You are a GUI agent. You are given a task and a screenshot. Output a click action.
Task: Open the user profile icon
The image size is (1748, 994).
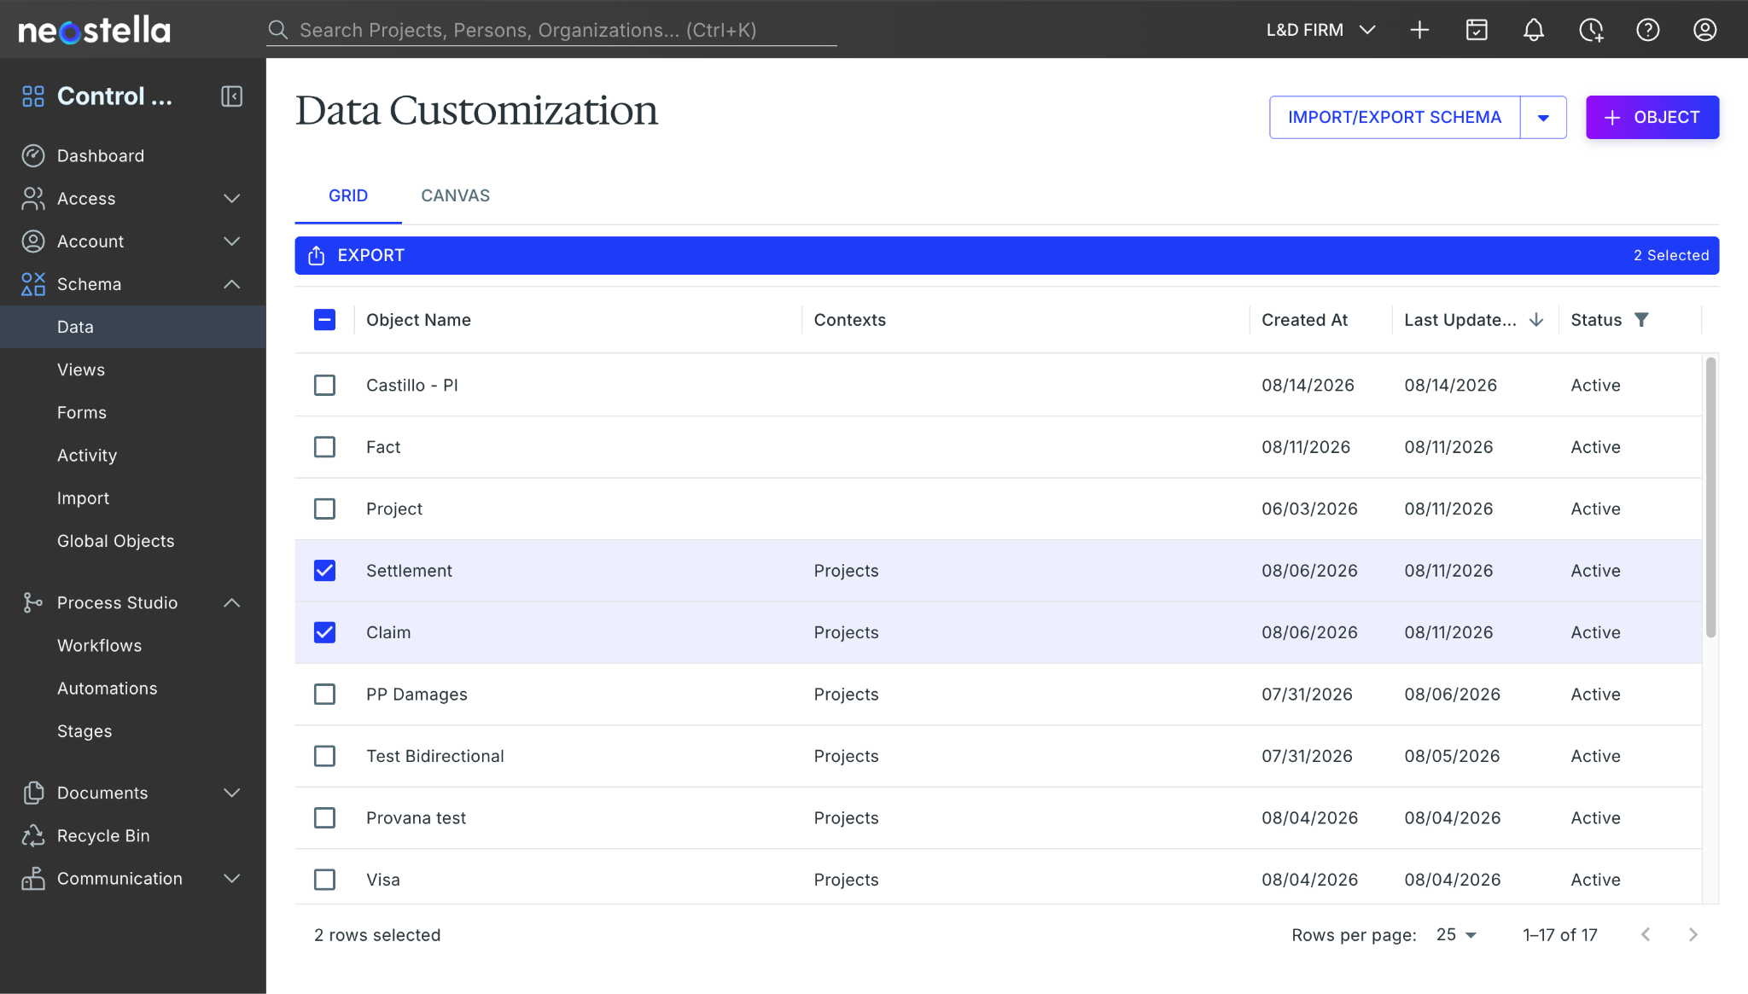pyautogui.click(x=1704, y=30)
